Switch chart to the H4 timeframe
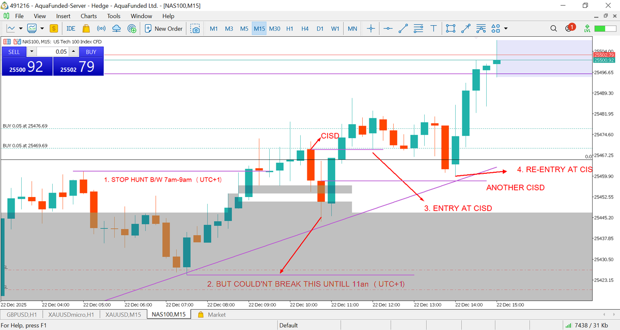620x330 pixels. tap(305, 28)
